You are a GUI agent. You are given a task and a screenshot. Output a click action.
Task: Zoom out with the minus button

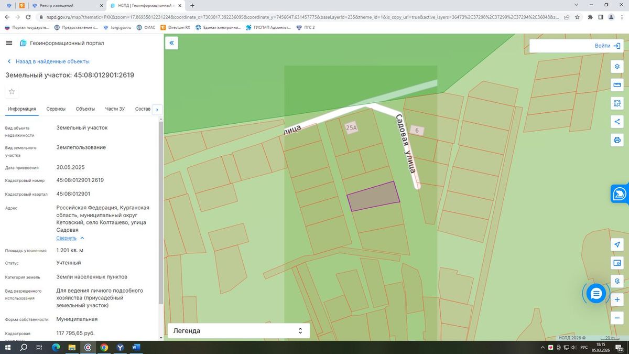(x=617, y=318)
